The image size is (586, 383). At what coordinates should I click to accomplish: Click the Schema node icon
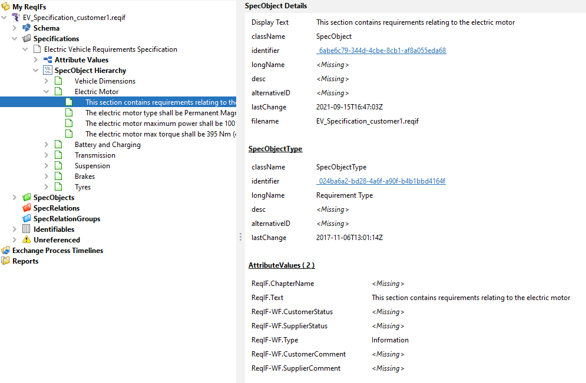(26, 28)
